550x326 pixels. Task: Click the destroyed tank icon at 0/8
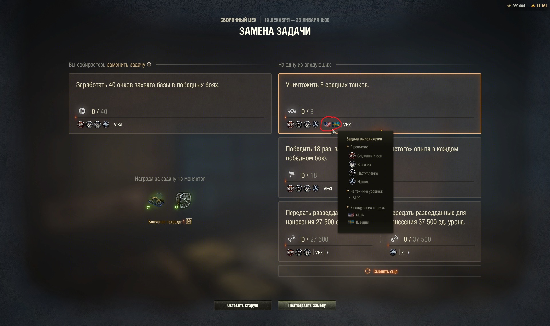[x=292, y=111]
